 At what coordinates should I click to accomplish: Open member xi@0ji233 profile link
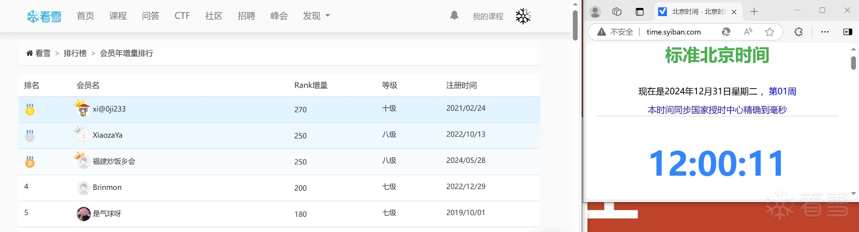point(109,109)
